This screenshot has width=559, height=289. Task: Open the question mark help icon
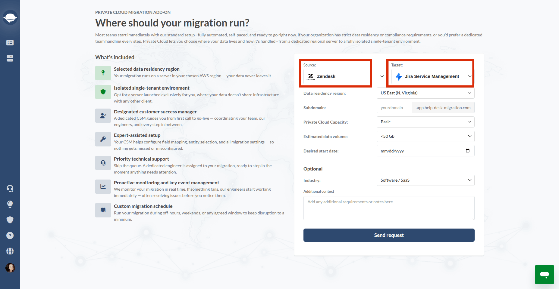pos(10,235)
